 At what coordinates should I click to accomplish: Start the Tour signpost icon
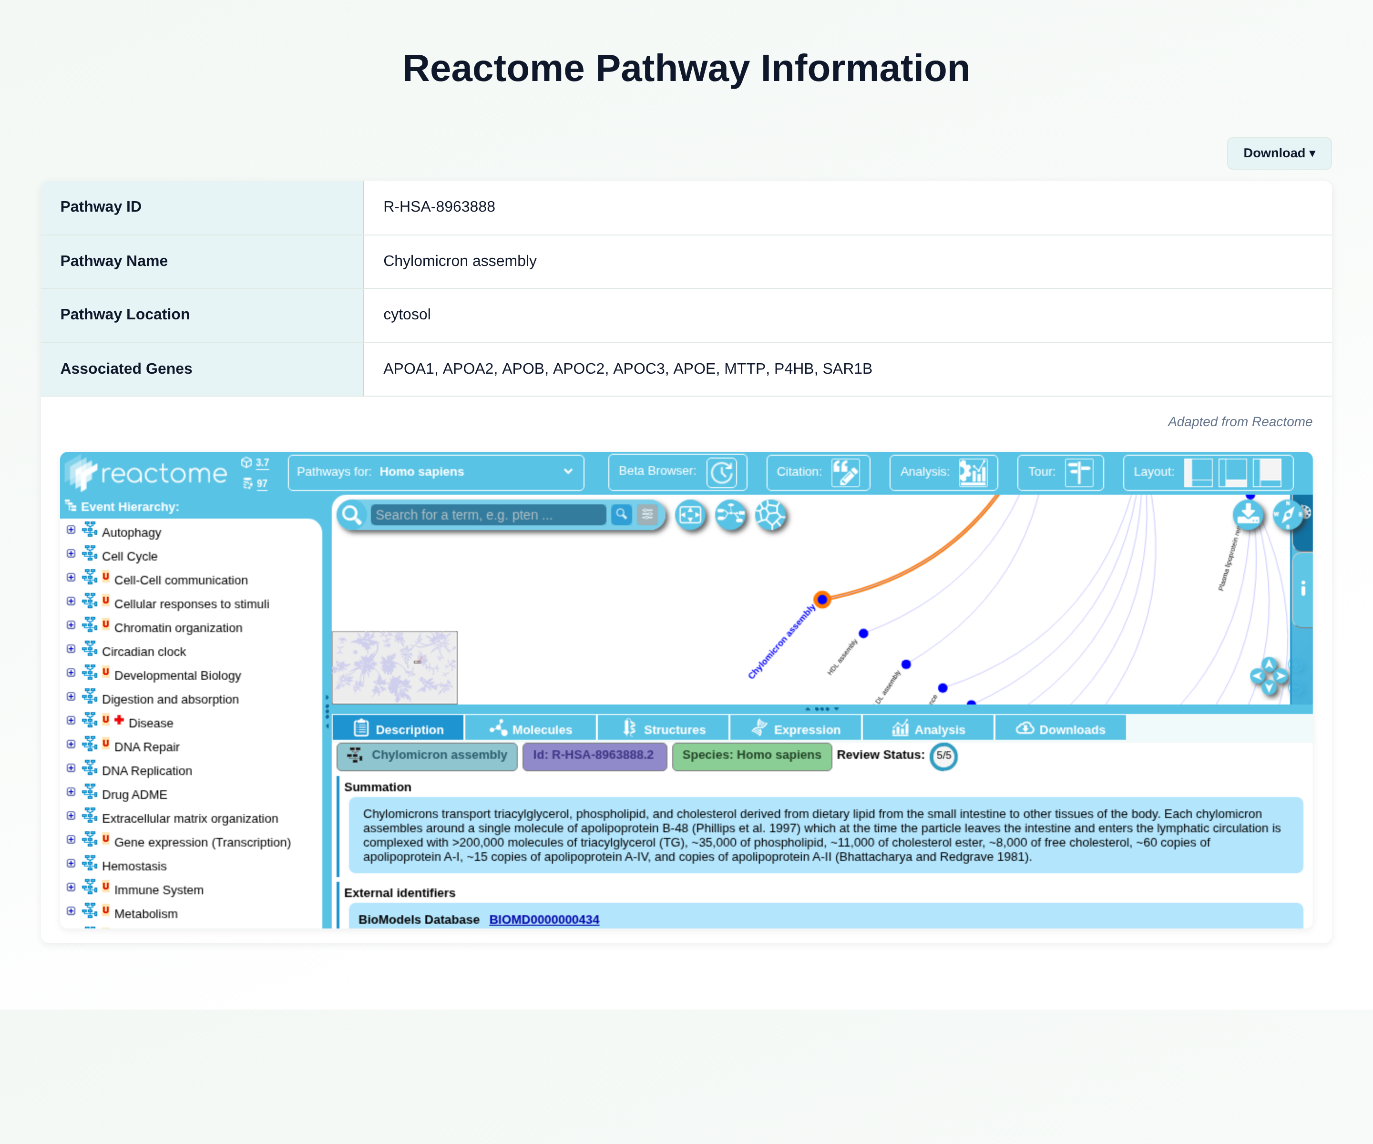[x=1079, y=472]
